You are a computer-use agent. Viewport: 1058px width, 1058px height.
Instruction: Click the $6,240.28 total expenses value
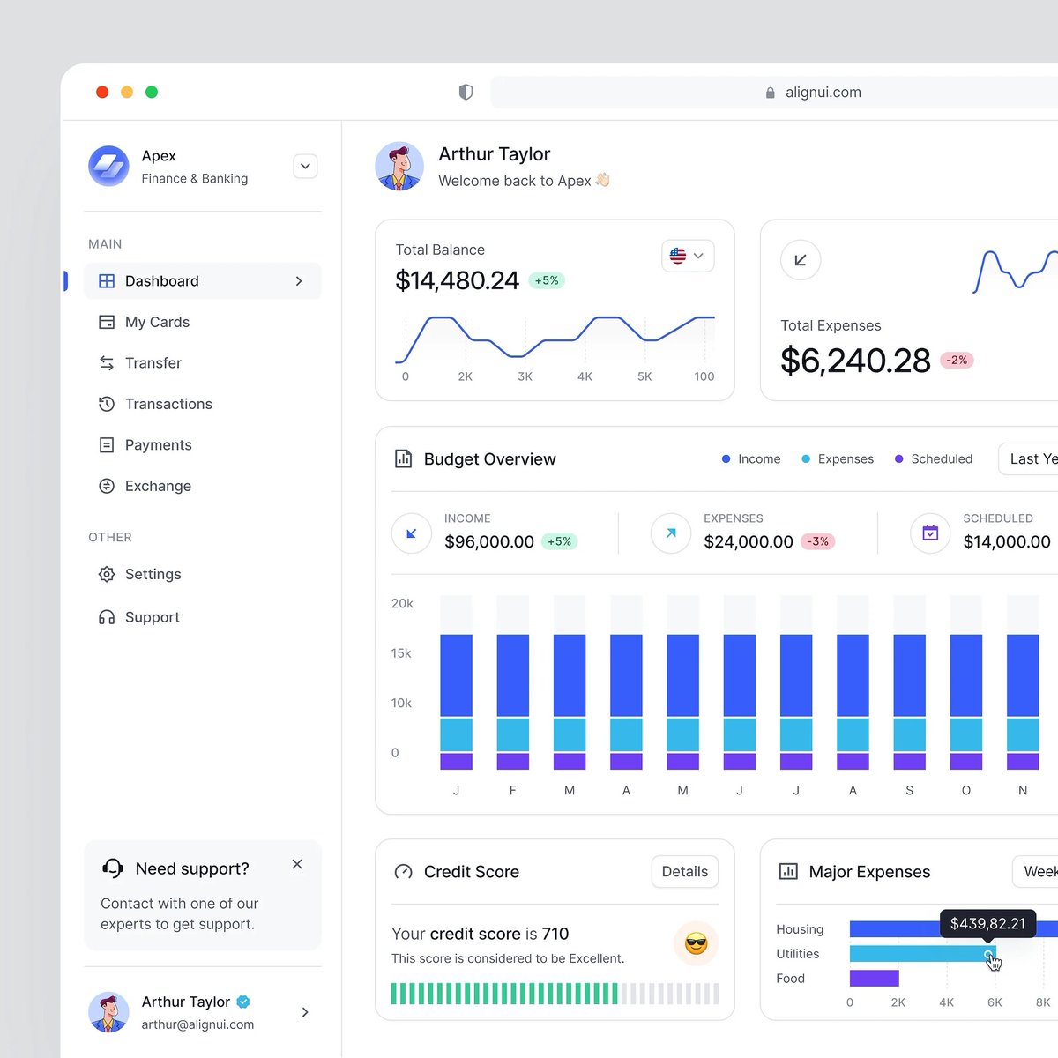click(x=855, y=360)
